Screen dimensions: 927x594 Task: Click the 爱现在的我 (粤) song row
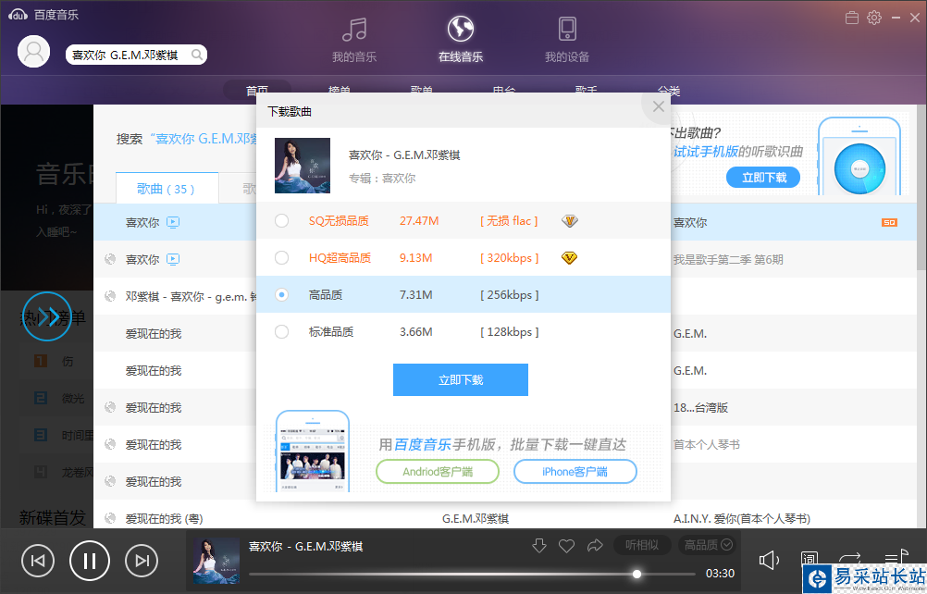click(164, 518)
